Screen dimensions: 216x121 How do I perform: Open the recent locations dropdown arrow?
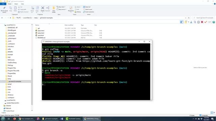tap(8, 18)
